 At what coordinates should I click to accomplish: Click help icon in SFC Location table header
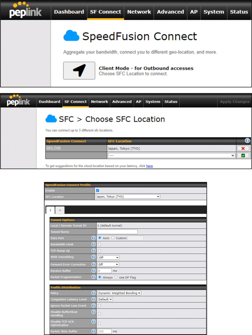click(x=247, y=141)
